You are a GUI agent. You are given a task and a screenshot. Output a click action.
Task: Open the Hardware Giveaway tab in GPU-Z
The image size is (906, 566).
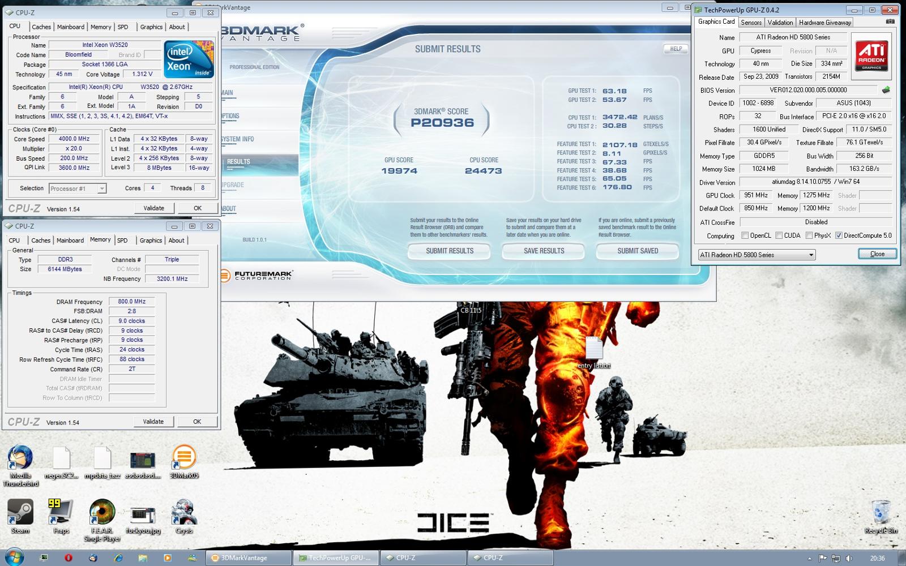point(825,23)
